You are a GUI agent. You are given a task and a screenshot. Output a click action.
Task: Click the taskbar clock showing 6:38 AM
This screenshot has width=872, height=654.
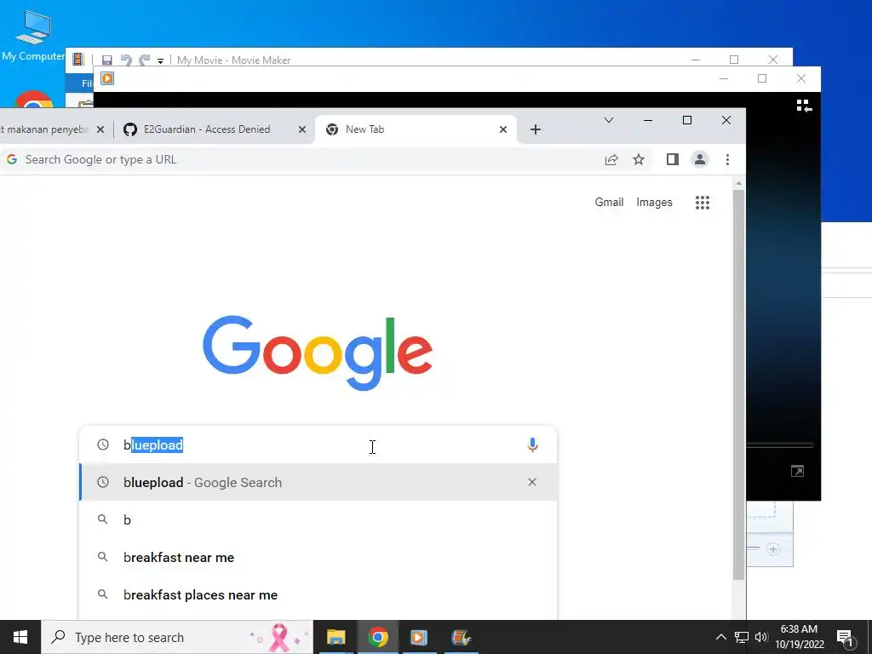(799, 637)
